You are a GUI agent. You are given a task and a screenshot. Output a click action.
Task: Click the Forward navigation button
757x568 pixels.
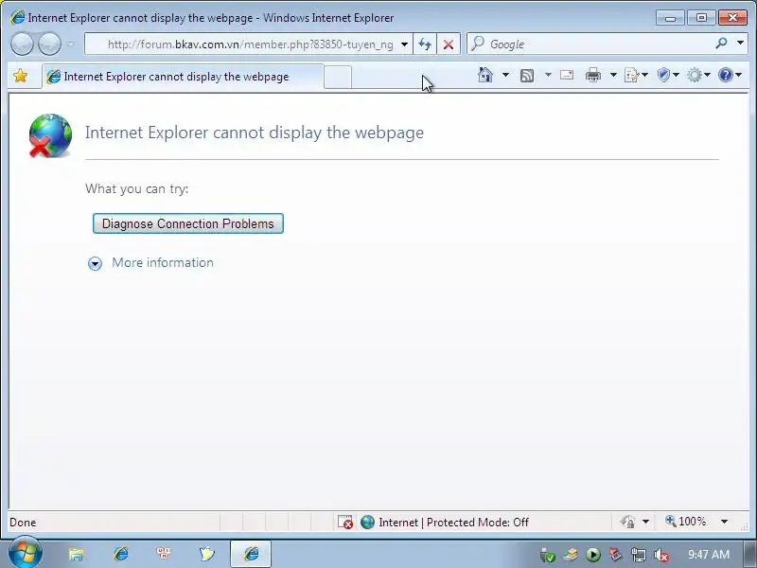[49, 44]
